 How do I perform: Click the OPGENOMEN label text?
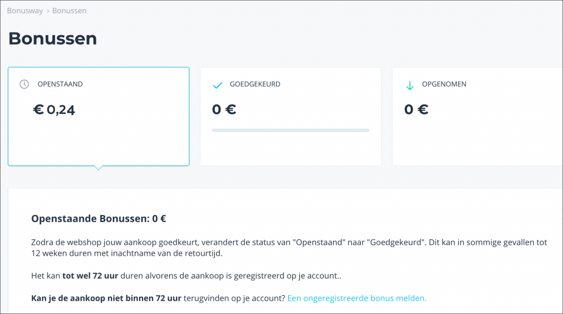pyautogui.click(x=444, y=84)
